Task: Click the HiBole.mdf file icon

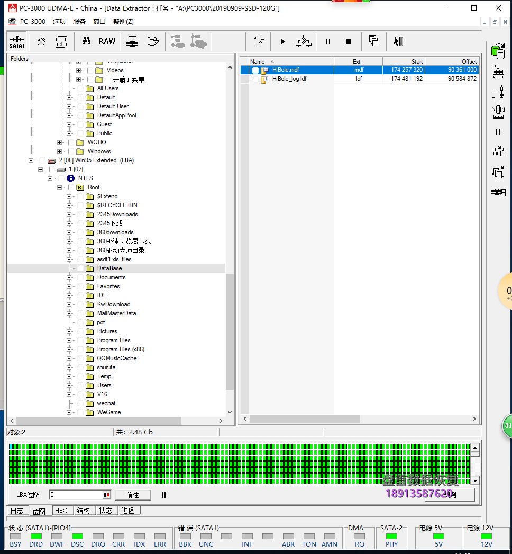Action: click(264, 70)
